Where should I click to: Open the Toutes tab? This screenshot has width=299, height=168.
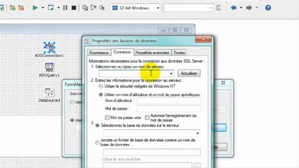[179, 53]
